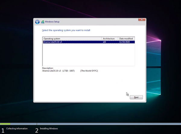The height and width of the screenshot is (134, 181).
Task: Click the Installing Windows step label
Action: click(x=49, y=129)
